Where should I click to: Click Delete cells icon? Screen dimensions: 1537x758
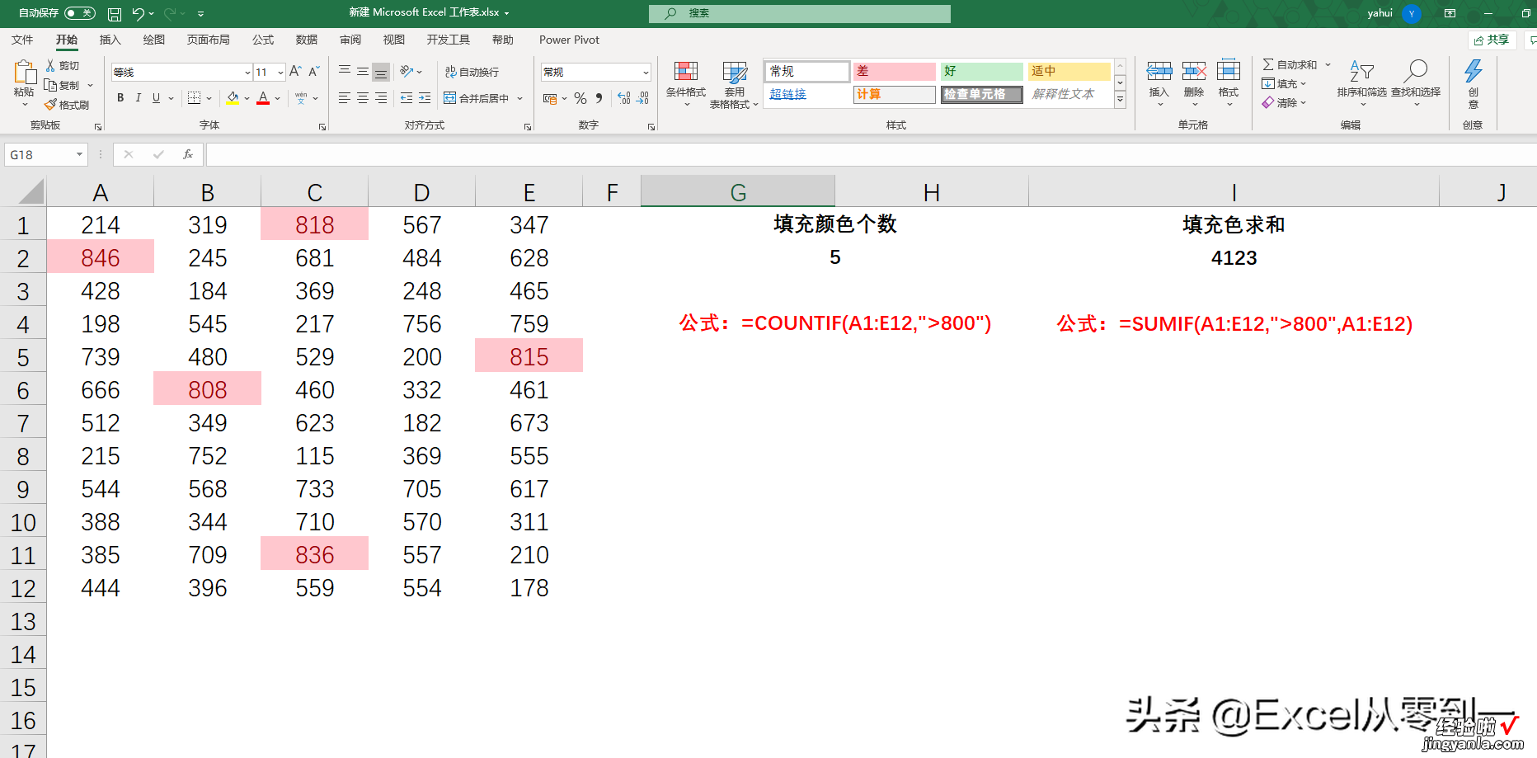tap(1194, 72)
